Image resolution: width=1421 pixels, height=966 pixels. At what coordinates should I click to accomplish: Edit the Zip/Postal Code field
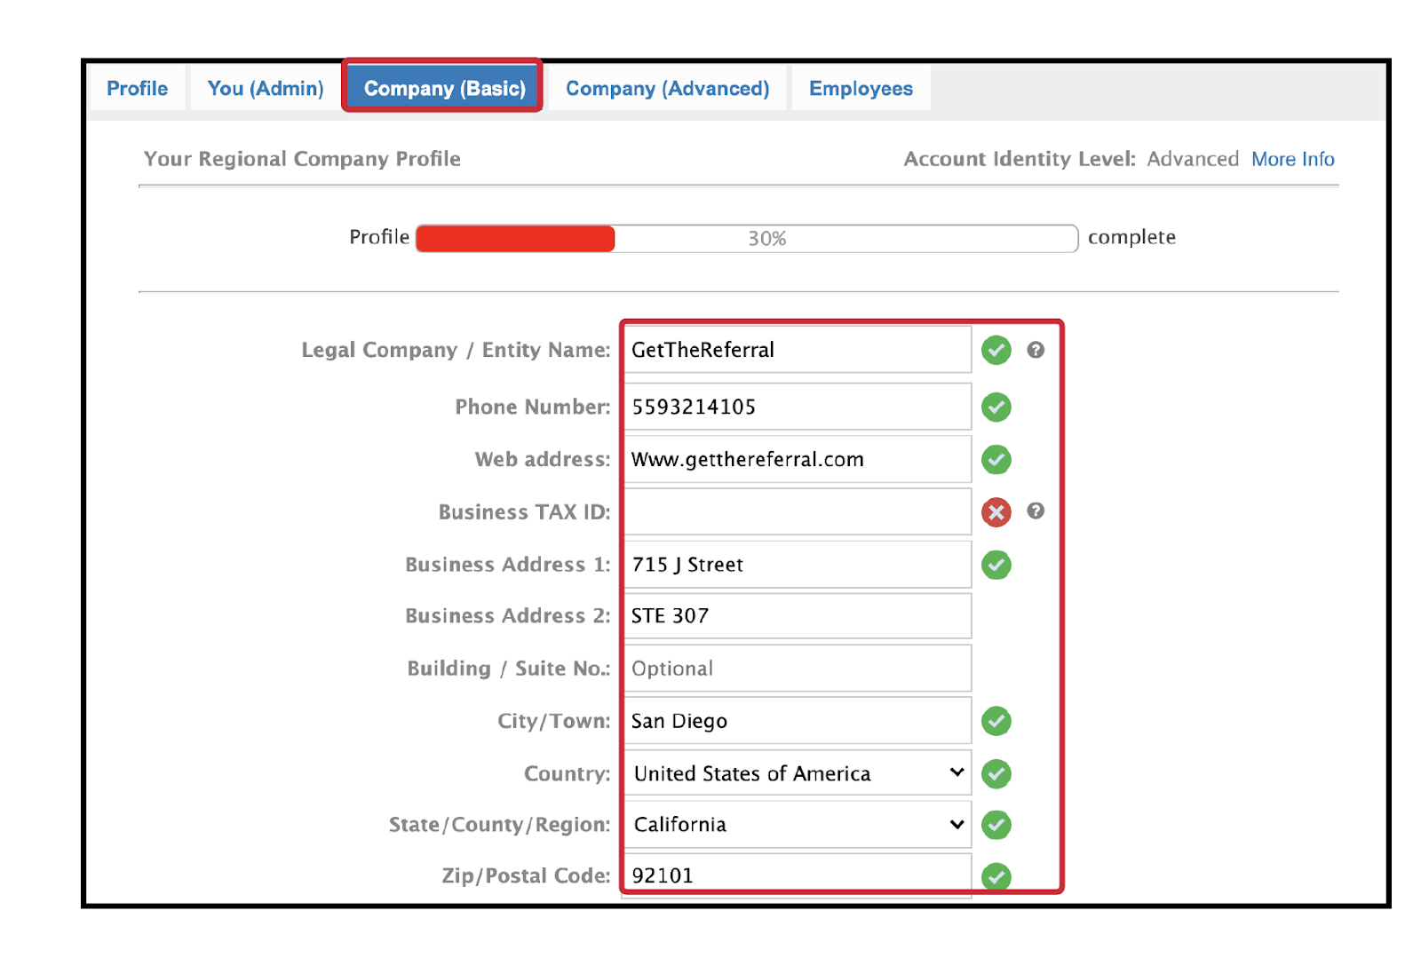point(798,875)
